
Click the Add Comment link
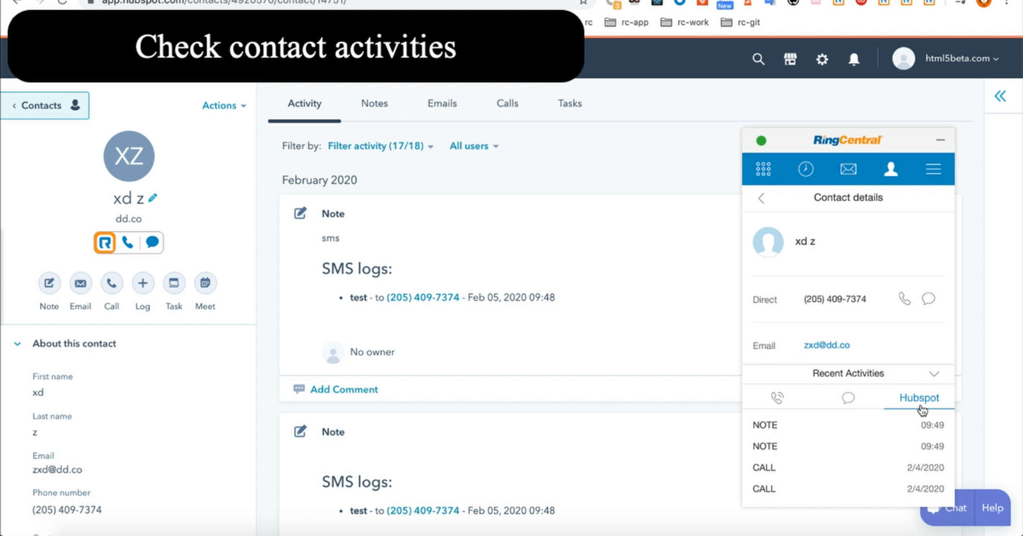[x=343, y=390]
